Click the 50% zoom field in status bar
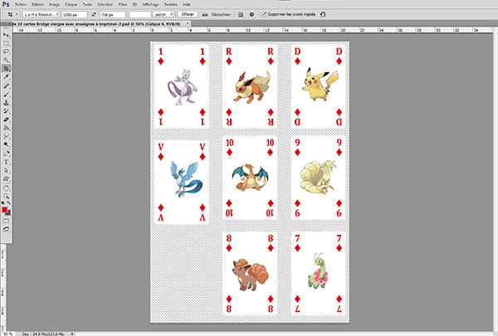The image size is (498, 336). click(x=7, y=334)
